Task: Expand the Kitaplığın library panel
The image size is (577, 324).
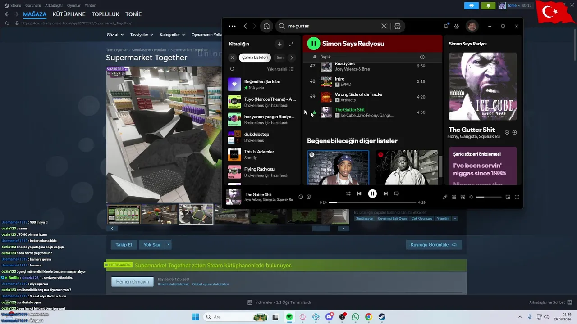Action: pos(291,44)
